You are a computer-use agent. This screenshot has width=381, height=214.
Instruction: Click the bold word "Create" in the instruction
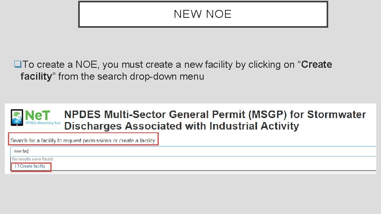316,65
